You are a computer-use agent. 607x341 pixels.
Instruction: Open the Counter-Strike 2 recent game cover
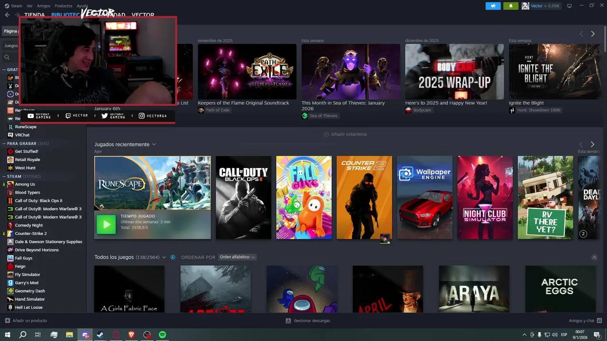(x=364, y=197)
